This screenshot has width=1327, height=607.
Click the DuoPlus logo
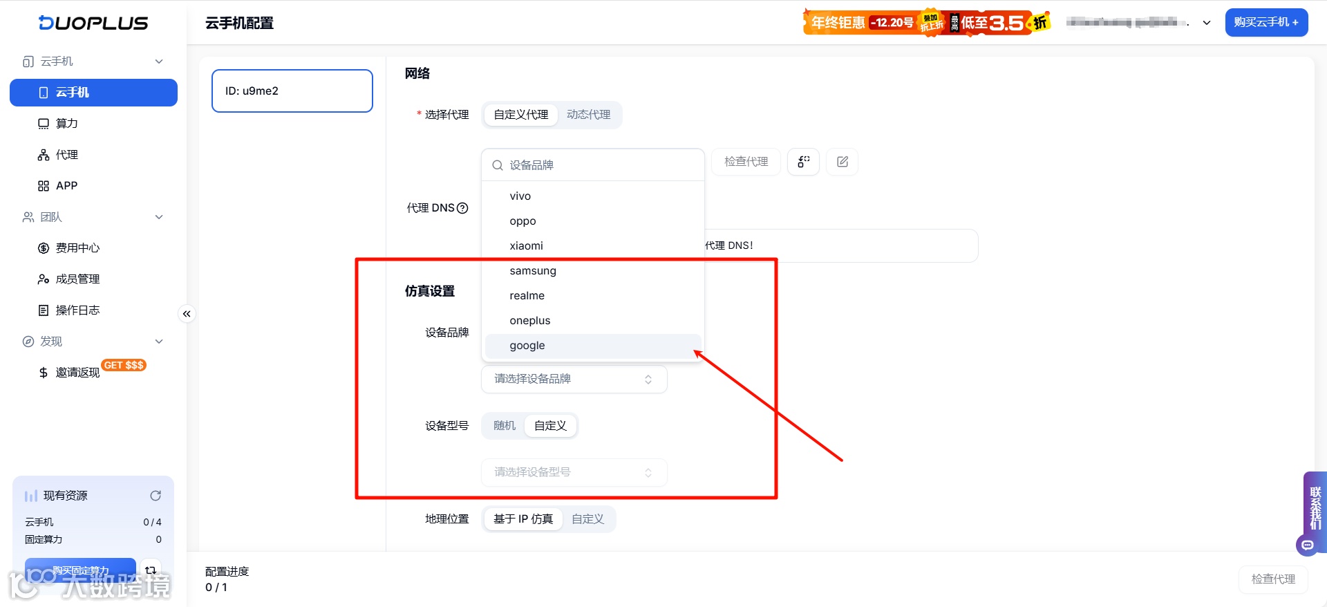pos(93,23)
